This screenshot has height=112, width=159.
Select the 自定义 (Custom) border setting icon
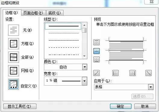[14, 84]
